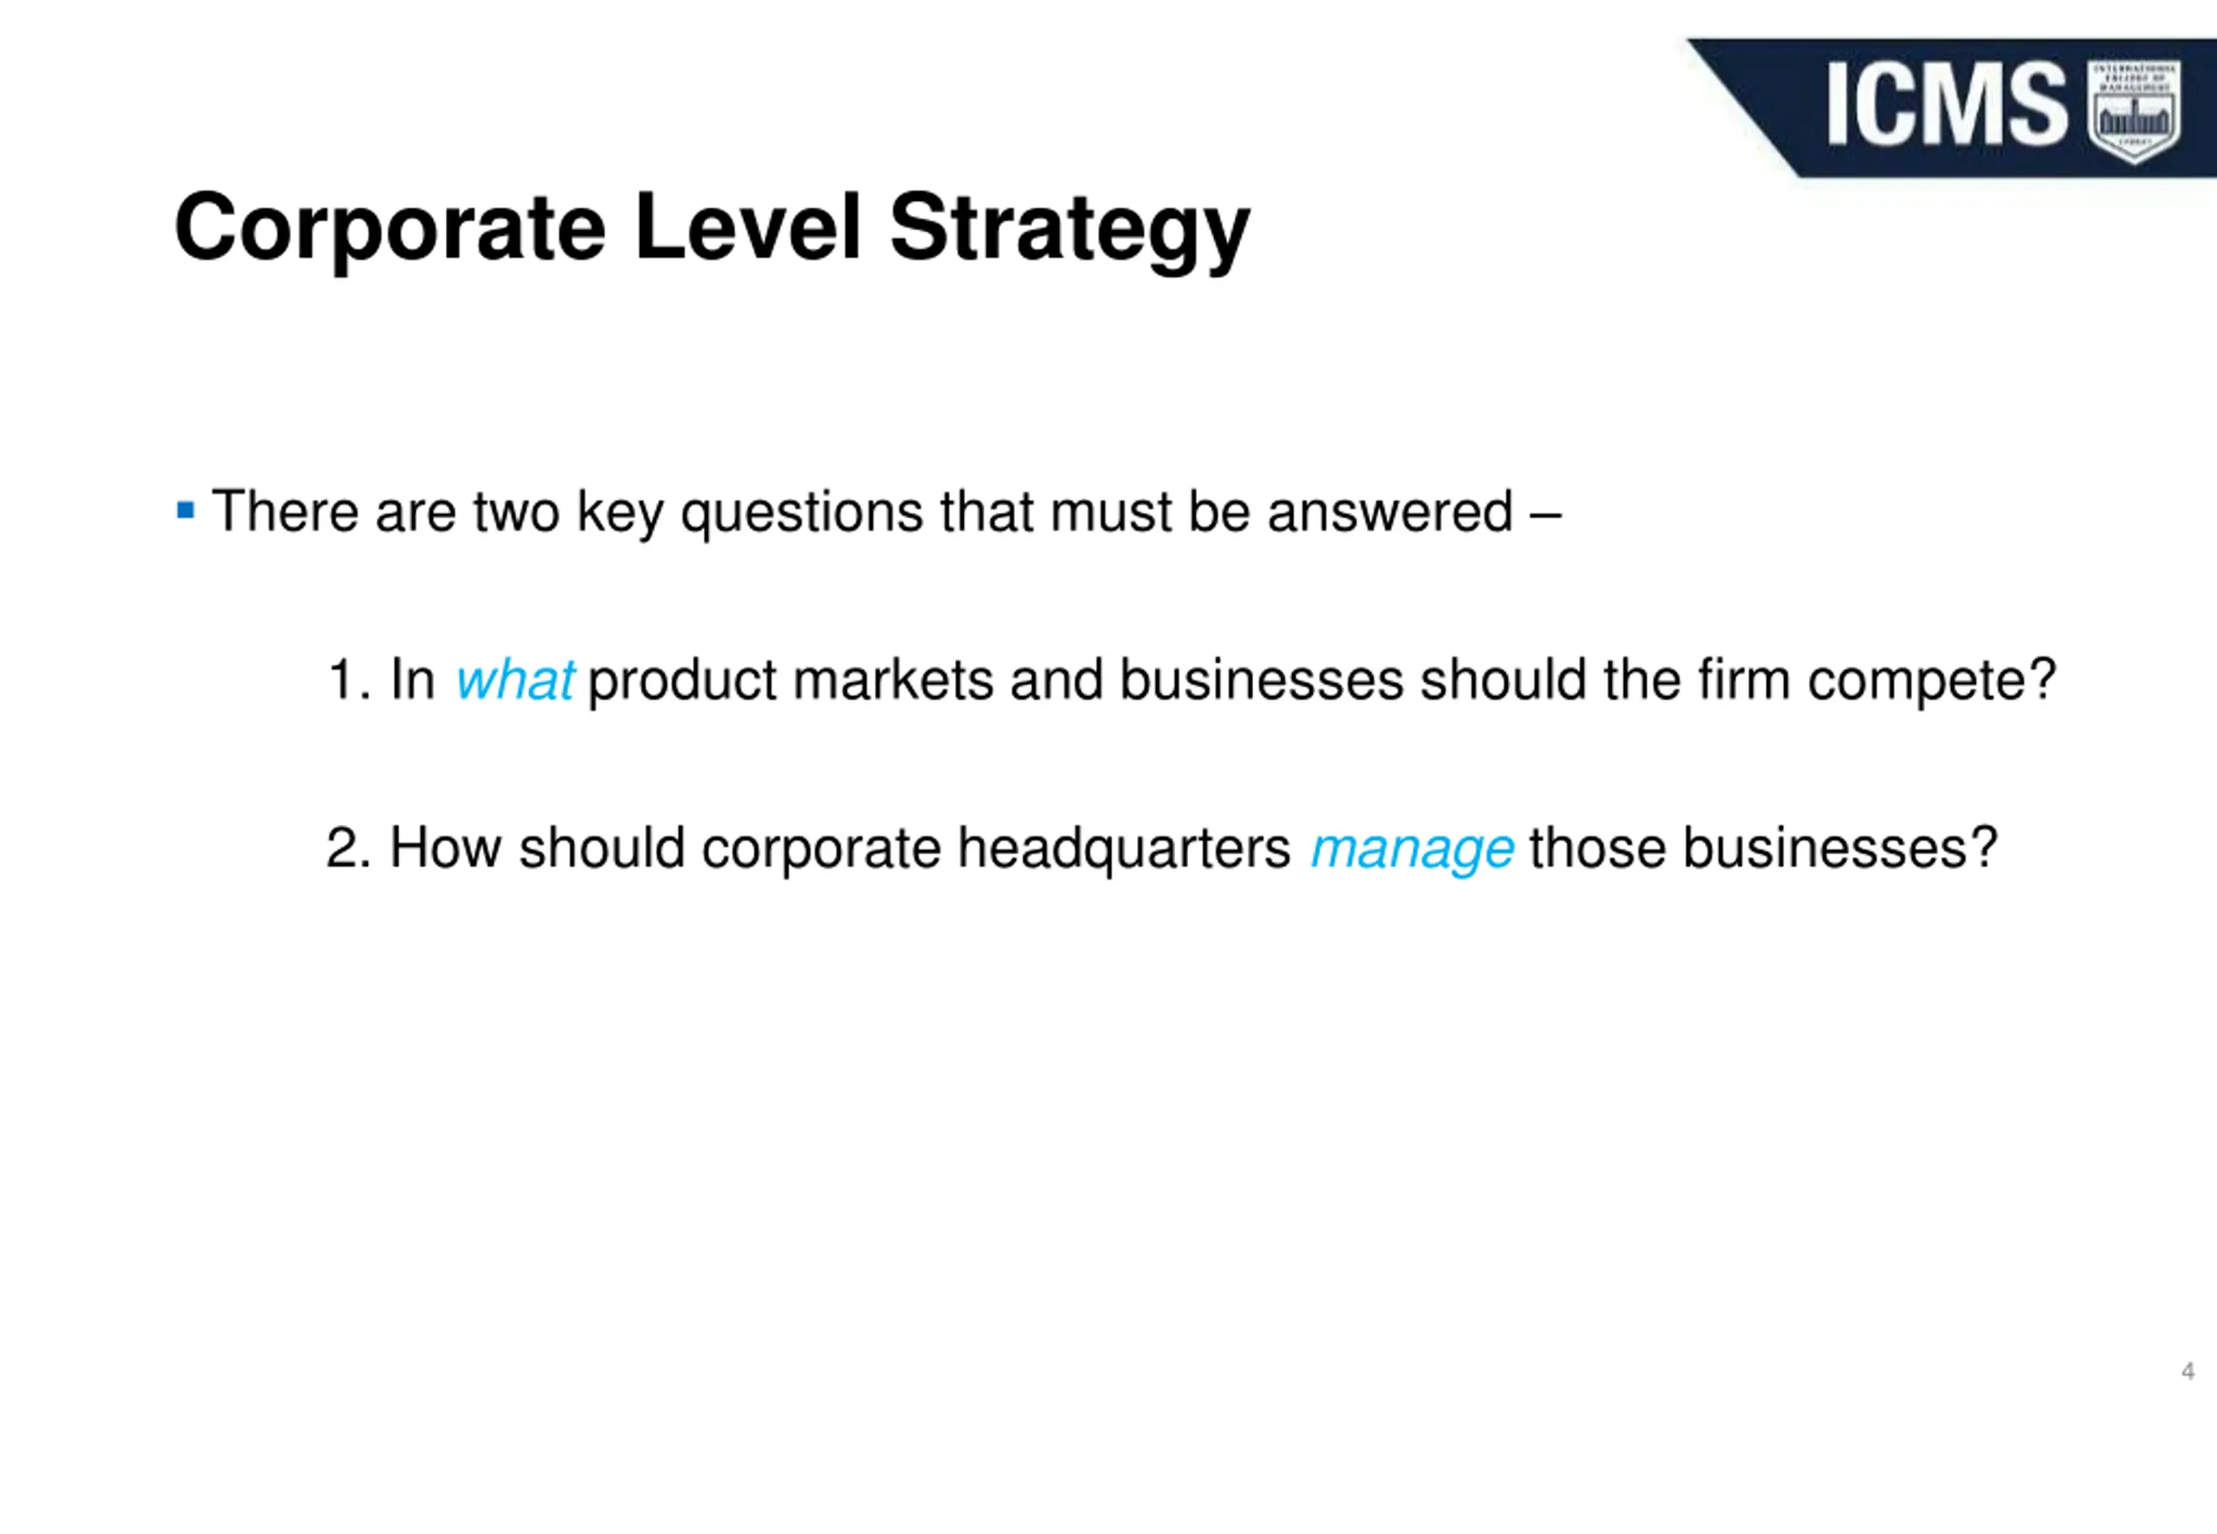2217x1534 pixels.
Task: Select the slide number 4
Action: tap(2188, 1371)
